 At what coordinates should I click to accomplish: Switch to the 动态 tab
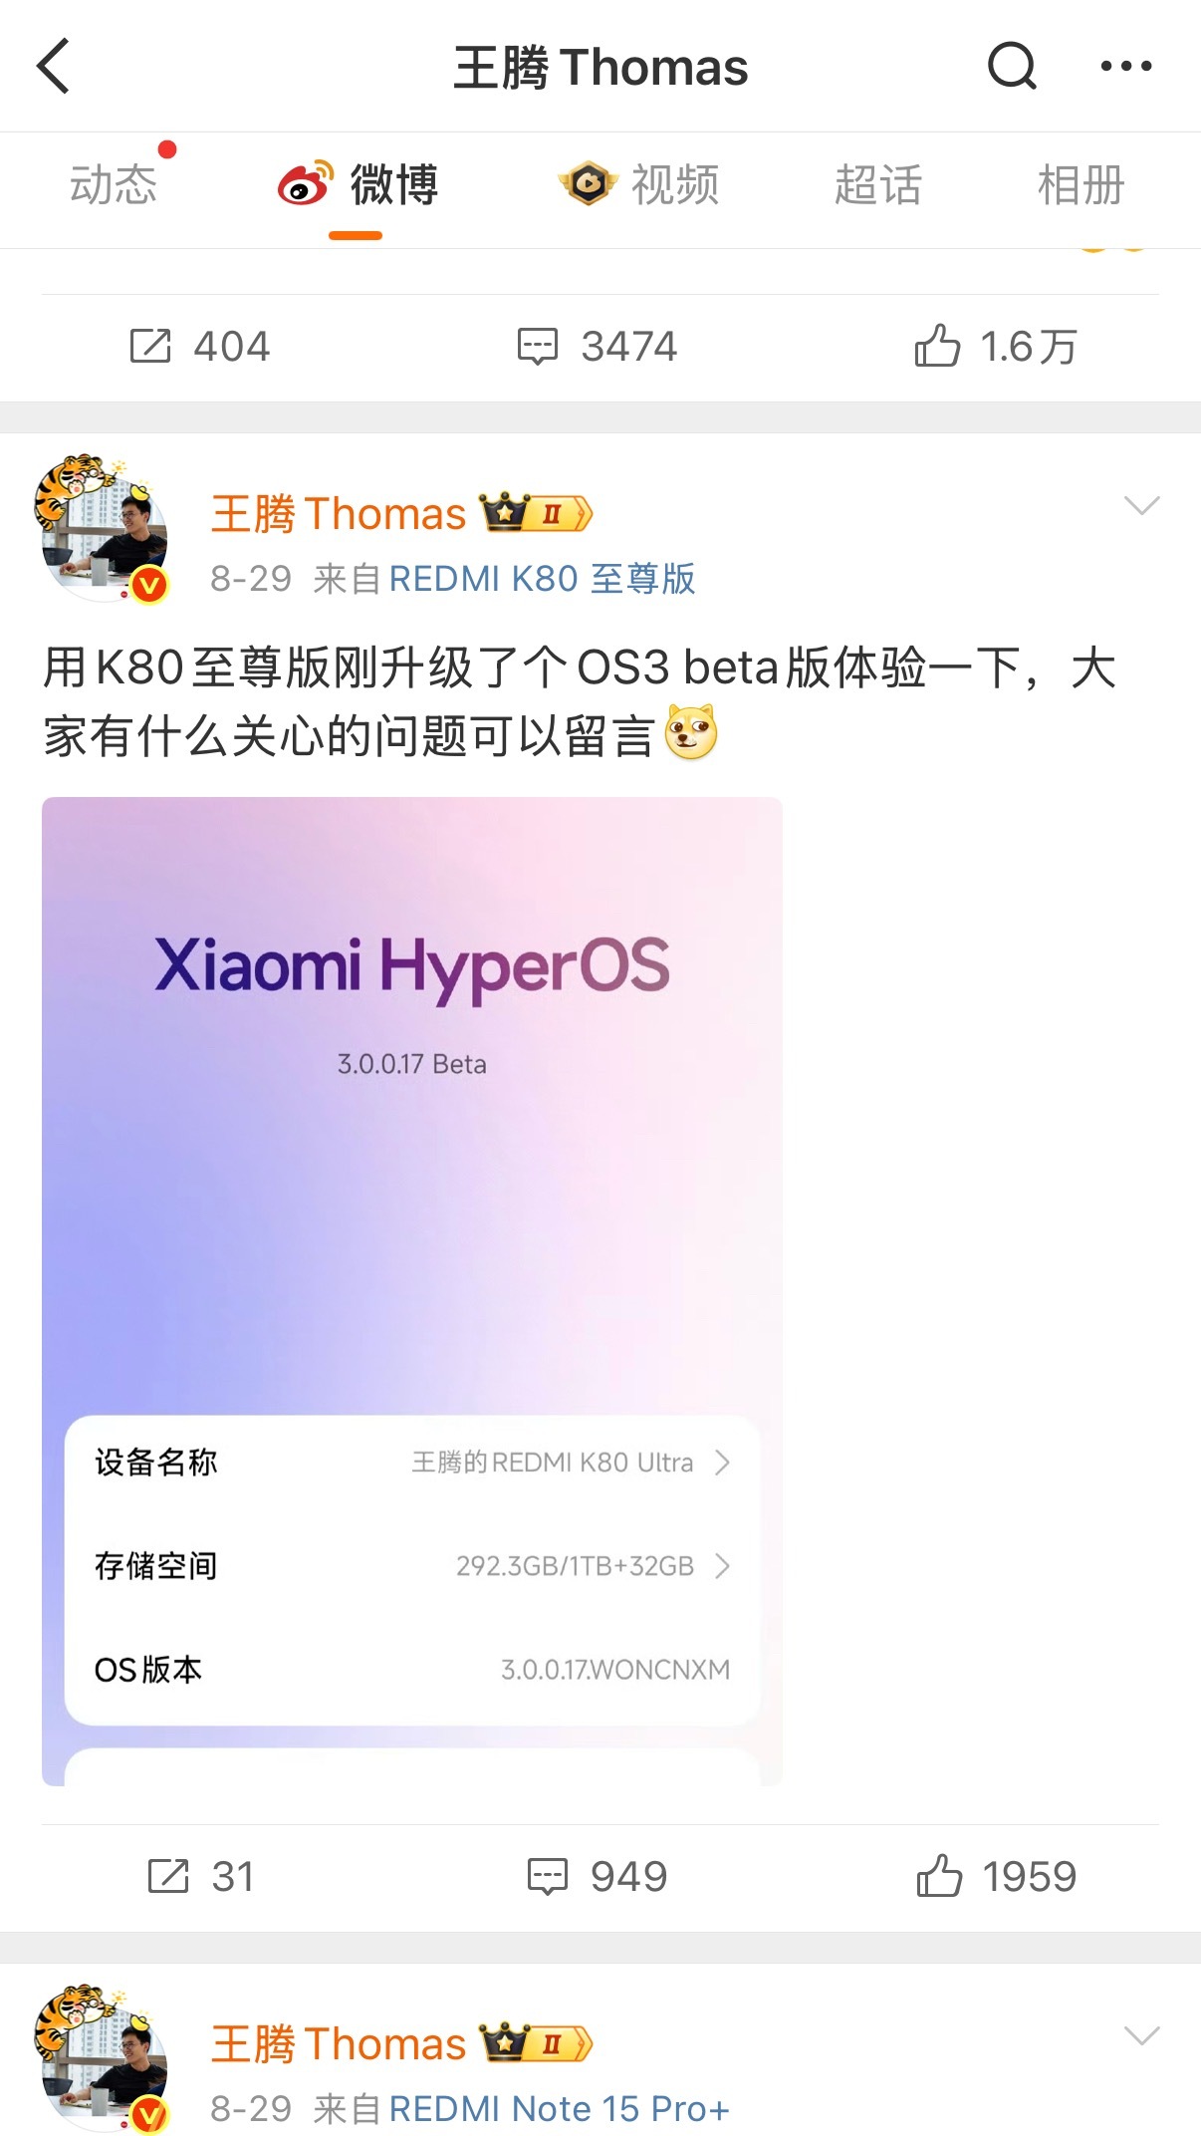pos(113,184)
